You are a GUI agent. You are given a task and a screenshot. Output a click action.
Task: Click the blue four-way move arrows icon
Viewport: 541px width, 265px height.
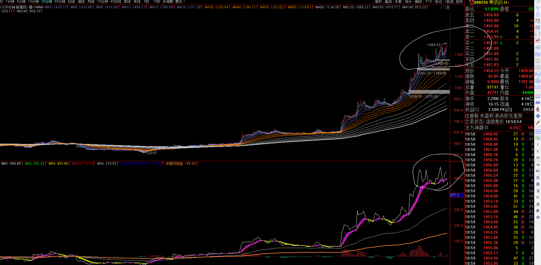(538, 116)
